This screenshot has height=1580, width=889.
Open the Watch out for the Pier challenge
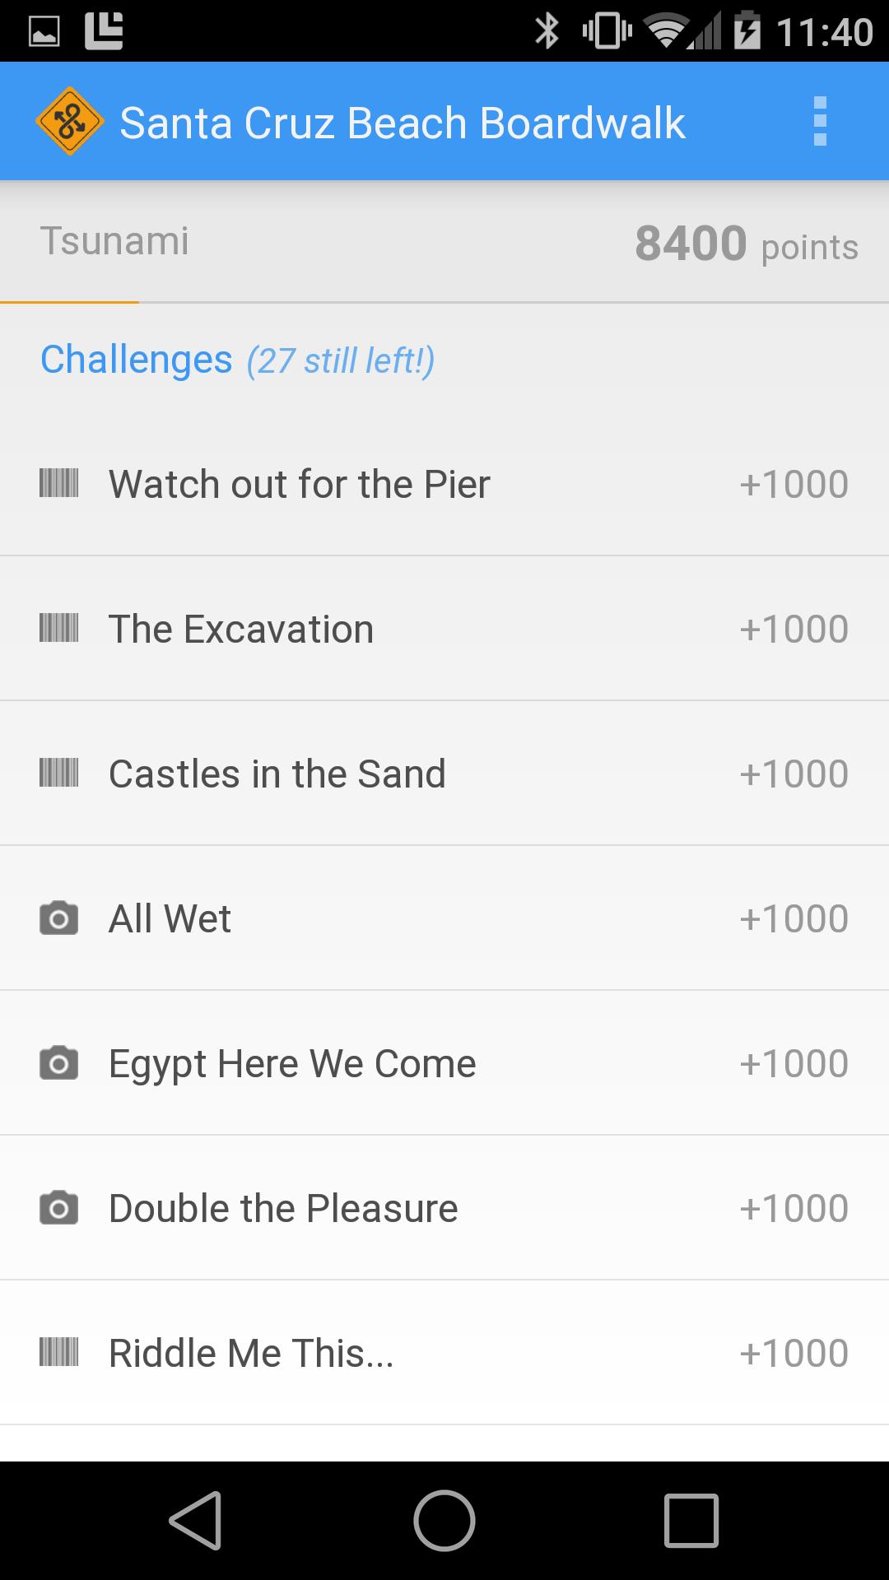(x=300, y=484)
